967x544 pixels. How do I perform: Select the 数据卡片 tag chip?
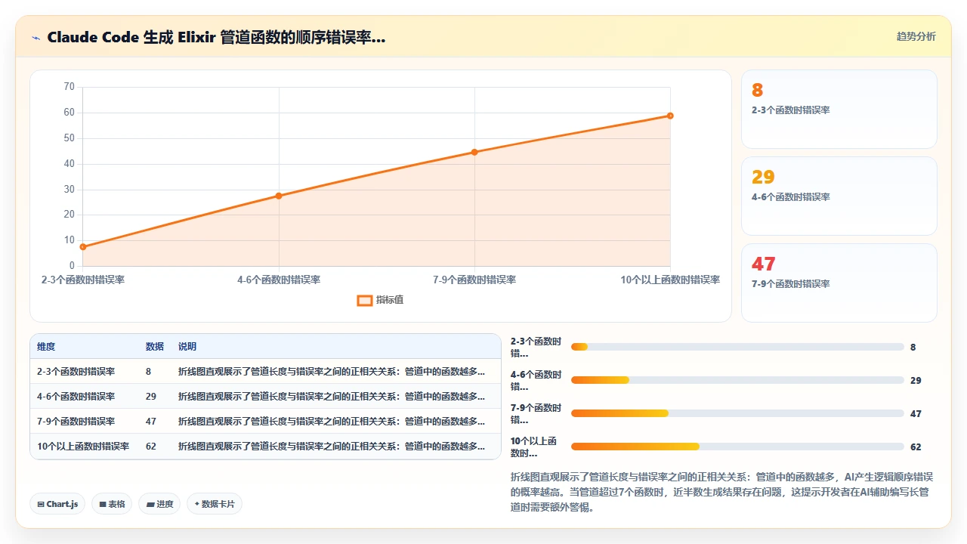(x=215, y=504)
